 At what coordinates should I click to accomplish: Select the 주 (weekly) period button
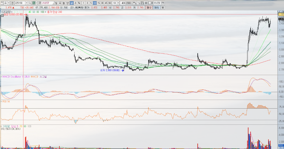point(60,3)
